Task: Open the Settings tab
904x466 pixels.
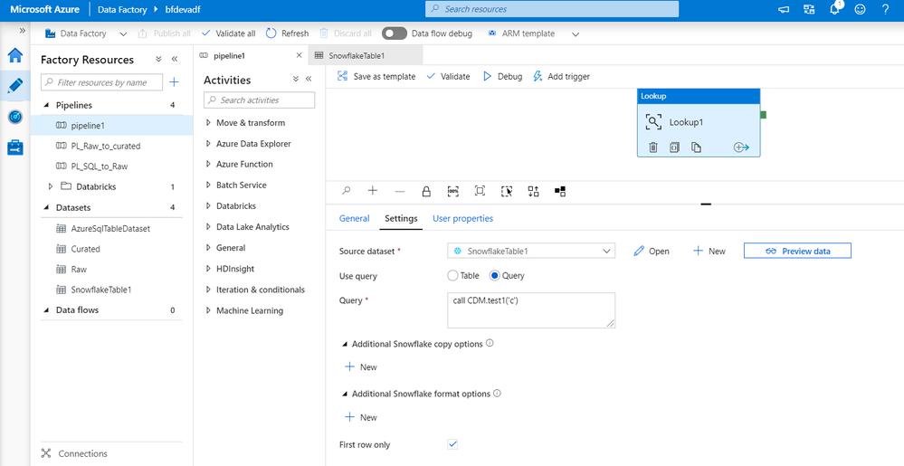Action: point(401,219)
